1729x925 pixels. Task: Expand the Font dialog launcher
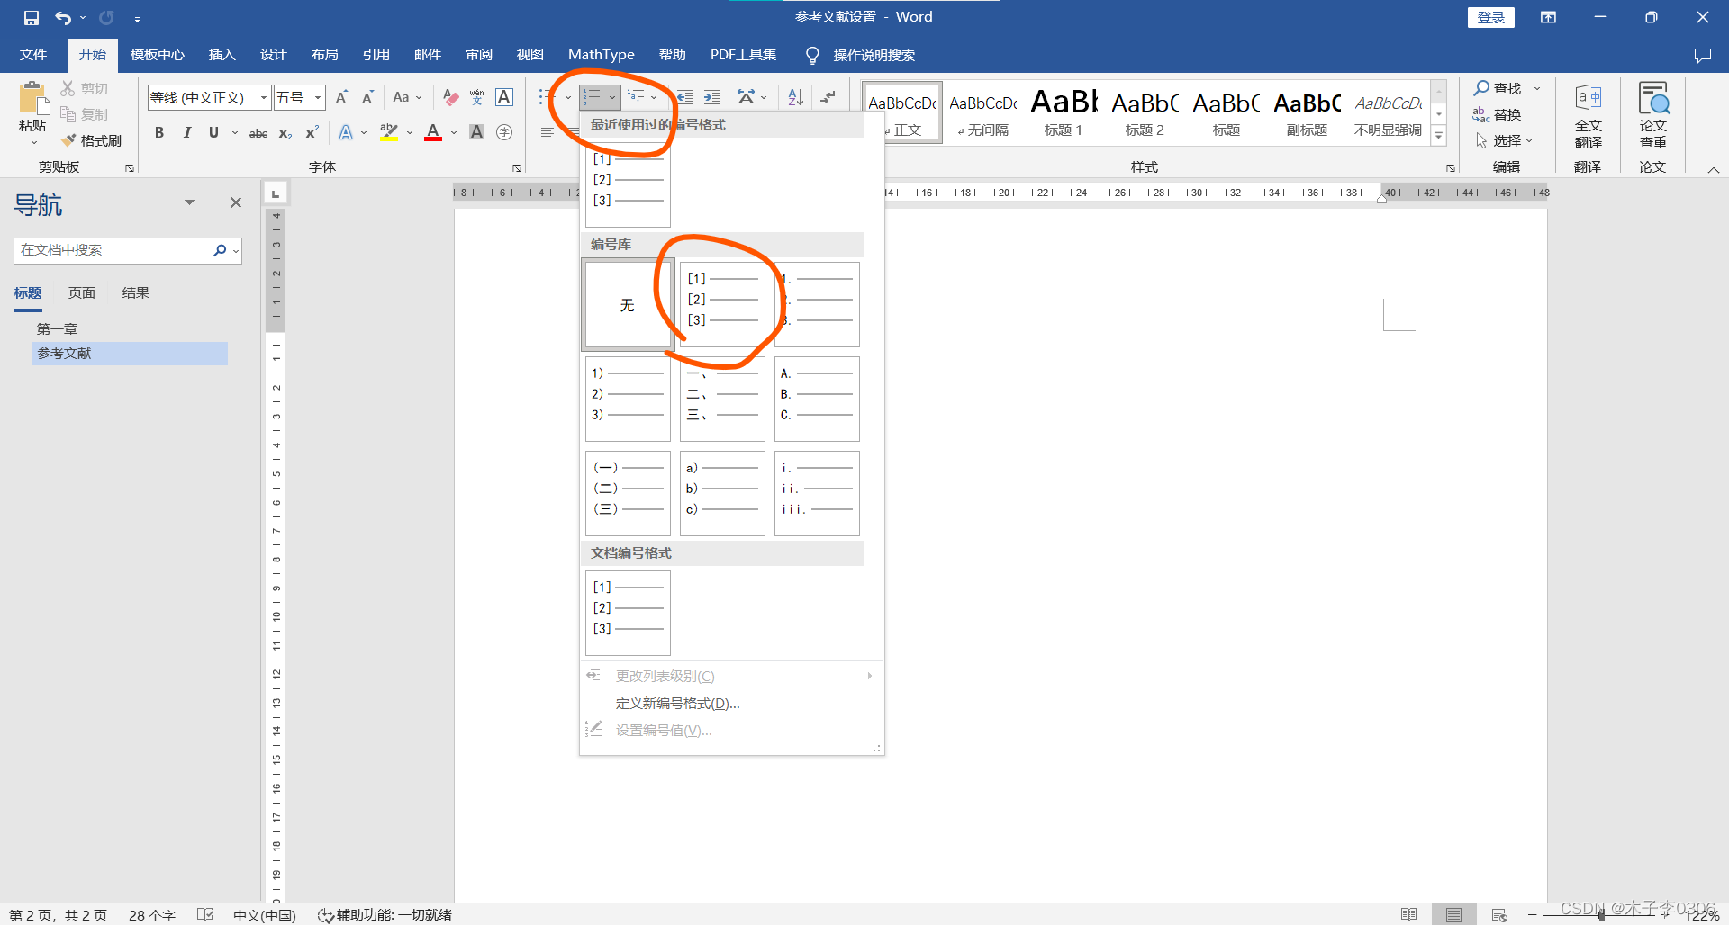click(x=517, y=167)
